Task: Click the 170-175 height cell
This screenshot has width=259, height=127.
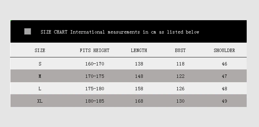Action: [95, 76]
